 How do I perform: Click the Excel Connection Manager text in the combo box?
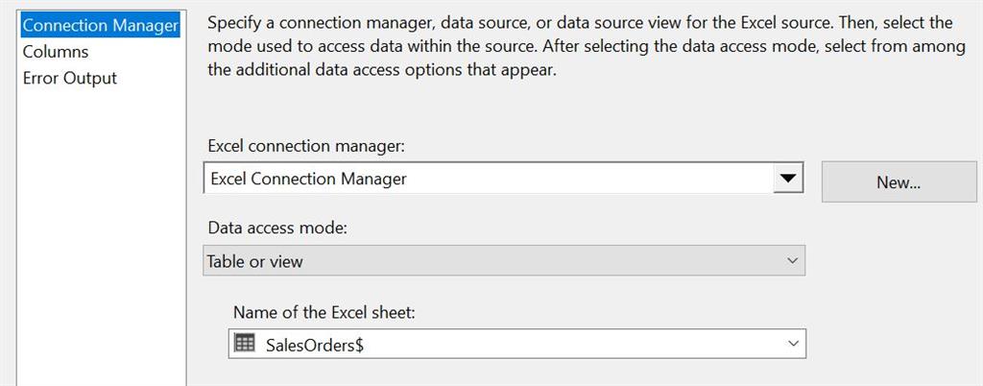click(x=308, y=180)
